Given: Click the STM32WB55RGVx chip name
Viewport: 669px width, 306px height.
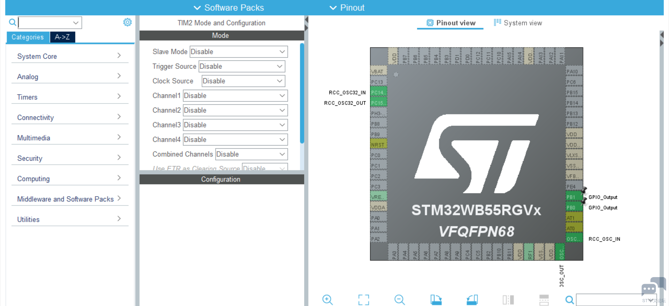Looking at the screenshot, I should tap(476, 210).
